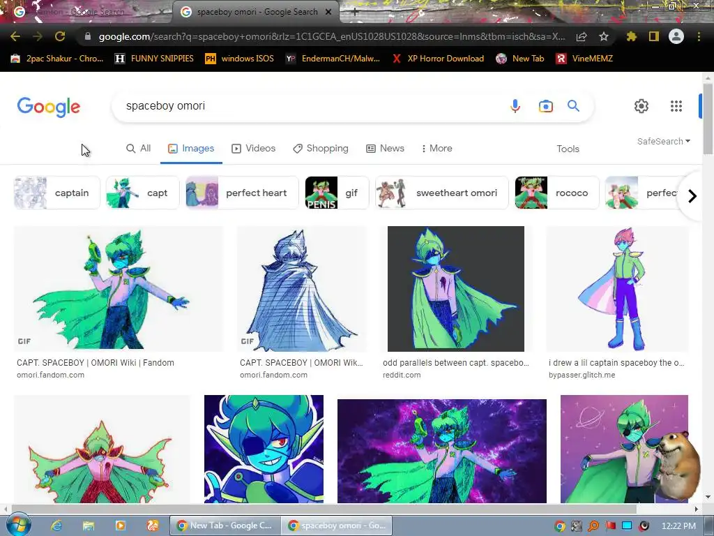The width and height of the screenshot is (714, 536).
Task: Reload the page with refresh icon
Action: [60, 36]
